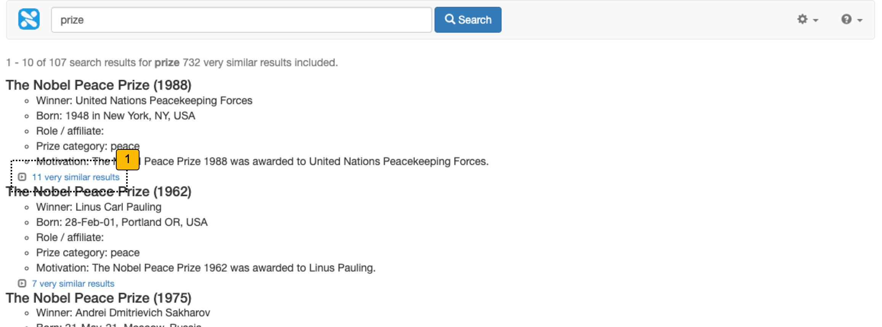Expand the icon beside 7 very similar results
The image size is (882, 327).
pyautogui.click(x=22, y=283)
